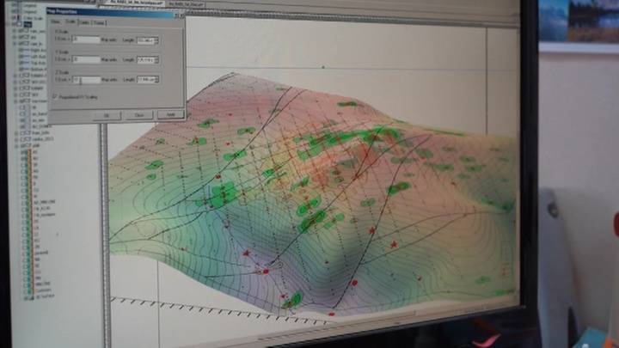The width and height of the screenshot is (619, 348).
Task: Click the Z Scale Length field
Action: pyautogui.click(x=145, y=79)
